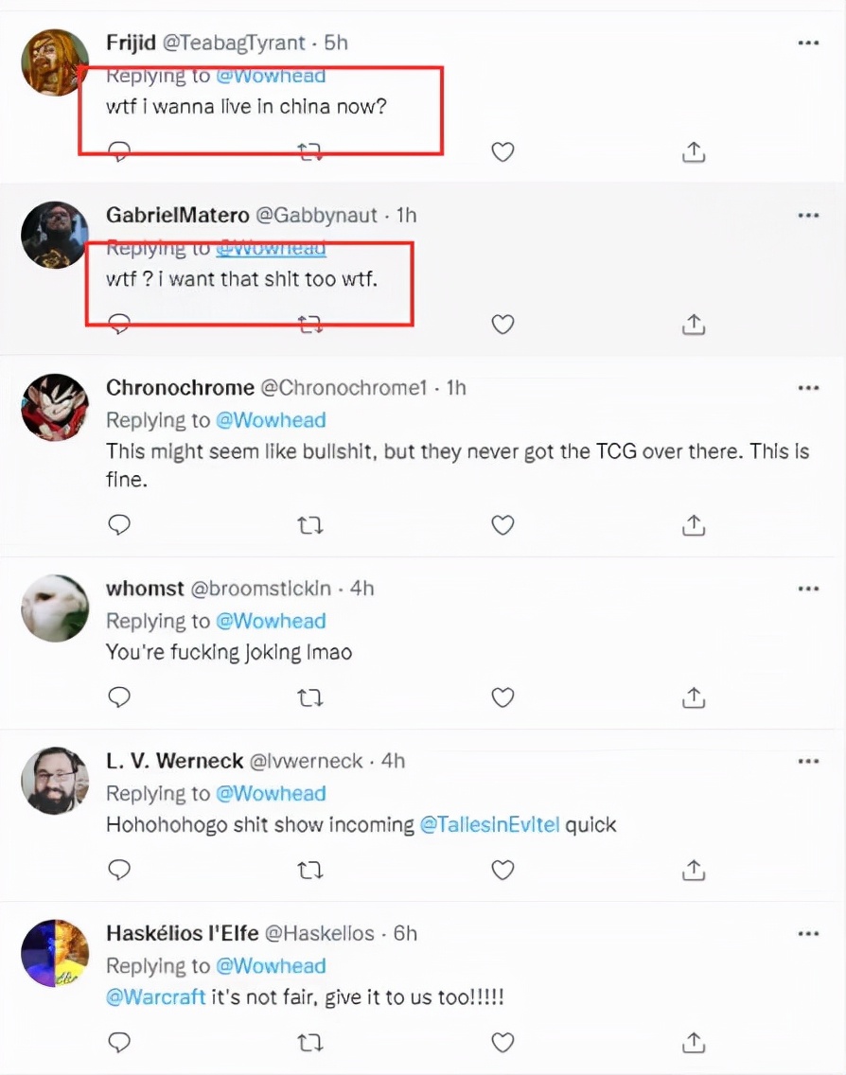Expand the three-dot menu on whomst's tweet
The image size is (846, 1075).
(807, 589)
